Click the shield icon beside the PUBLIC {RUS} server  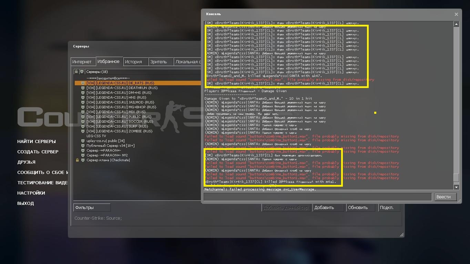(83, 117)
